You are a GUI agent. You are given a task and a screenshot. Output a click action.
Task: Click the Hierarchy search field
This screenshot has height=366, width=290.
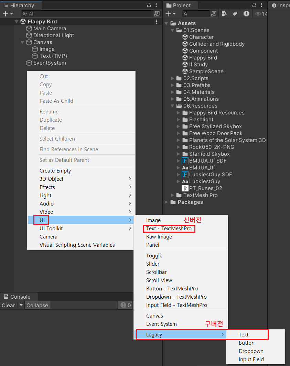(x=87, y=14)
